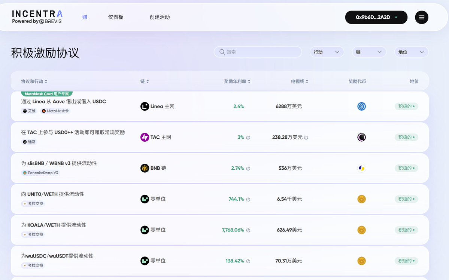Click the 积极的 status toggle on the Aave row
Viewport: 449px width, 280px height.
[x=406, y=106]
